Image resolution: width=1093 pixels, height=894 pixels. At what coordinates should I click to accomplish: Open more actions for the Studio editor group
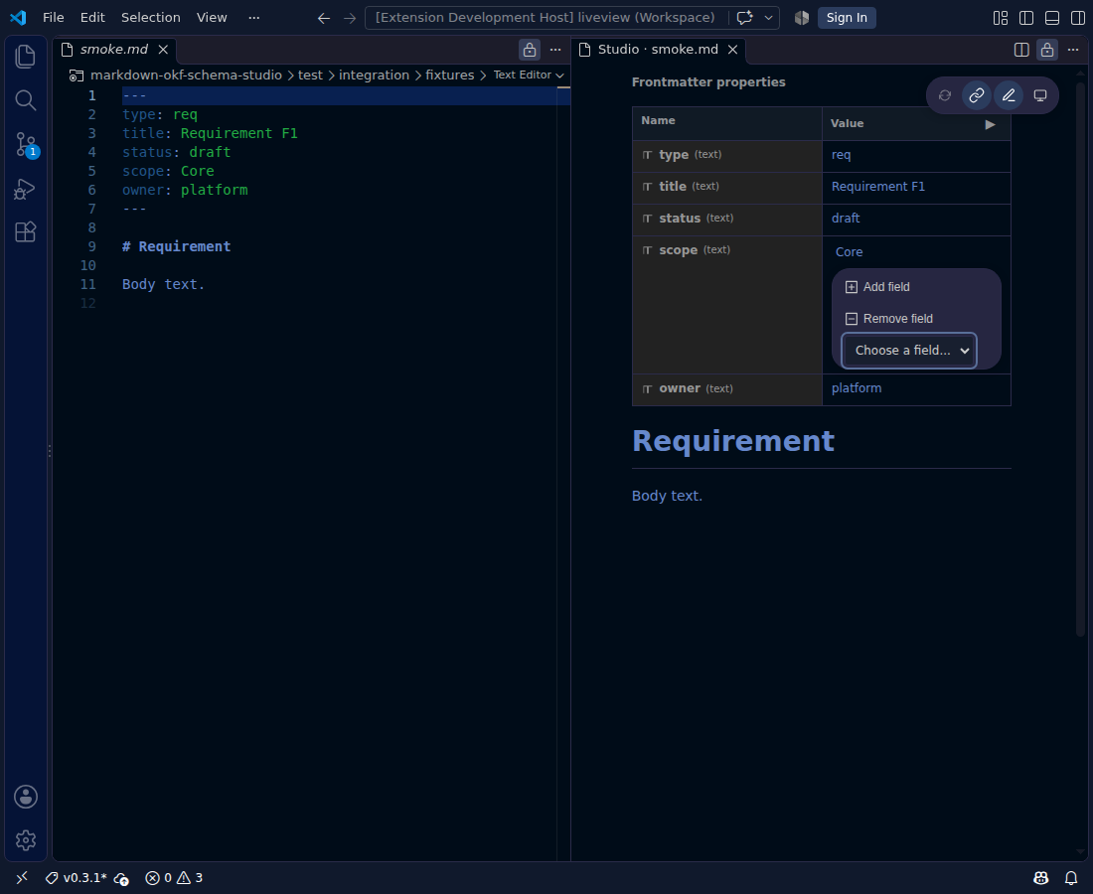pos(1073,50)
